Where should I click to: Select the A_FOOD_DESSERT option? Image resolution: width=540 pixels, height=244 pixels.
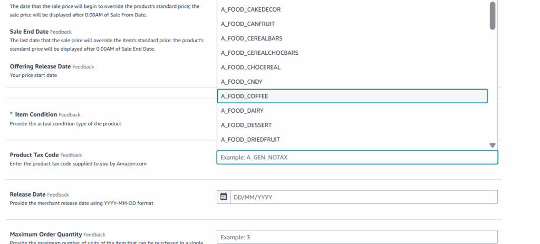point(246,125)
